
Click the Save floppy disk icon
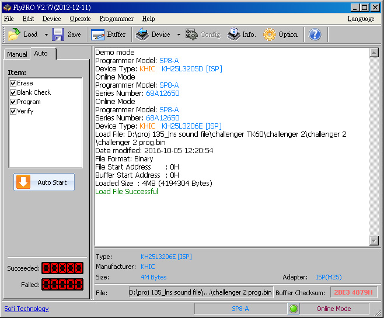tap(58, 34)
